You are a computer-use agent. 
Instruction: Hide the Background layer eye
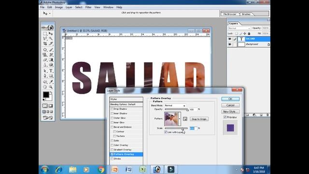coord(230,44)
